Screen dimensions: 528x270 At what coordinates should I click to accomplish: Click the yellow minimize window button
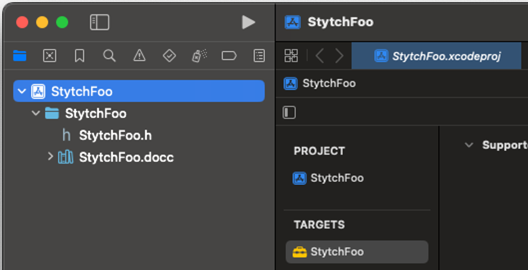click(42, 22)
